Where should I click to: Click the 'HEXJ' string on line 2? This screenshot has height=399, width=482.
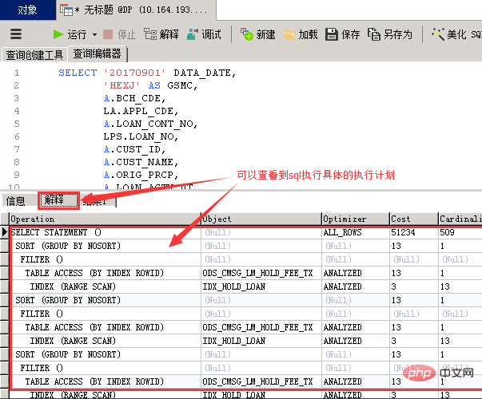point(122,85)
